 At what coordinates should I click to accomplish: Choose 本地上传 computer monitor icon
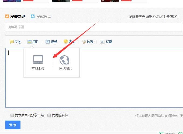[x=38, y=60]
